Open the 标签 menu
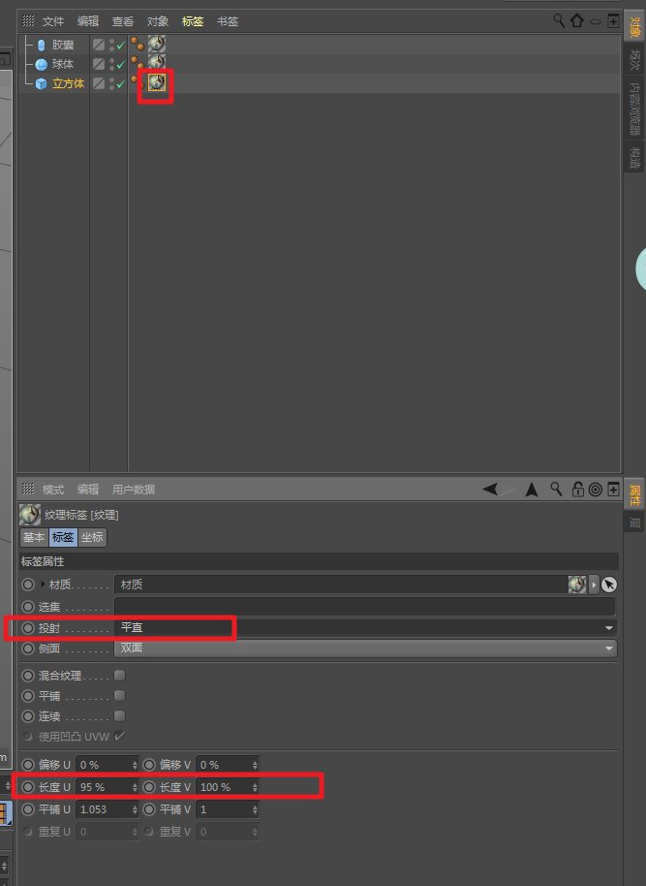 click(193, 21)
